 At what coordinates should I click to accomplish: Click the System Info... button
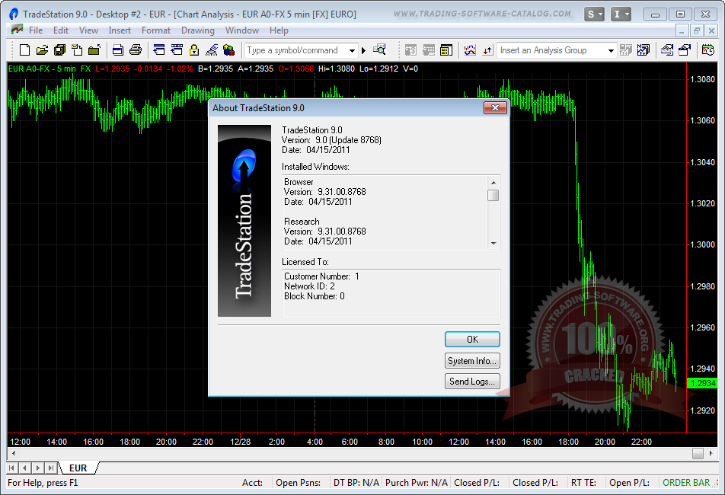(x=472, y=361)
